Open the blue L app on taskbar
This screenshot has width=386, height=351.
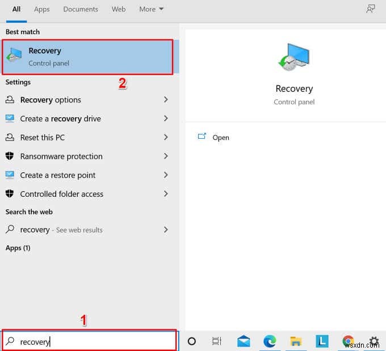click(x=322, y=341)
